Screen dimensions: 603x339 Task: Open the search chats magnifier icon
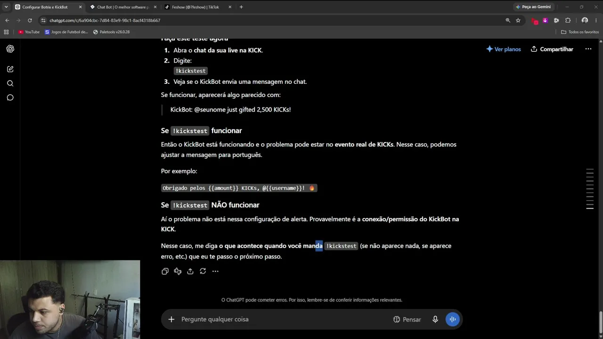10,83
